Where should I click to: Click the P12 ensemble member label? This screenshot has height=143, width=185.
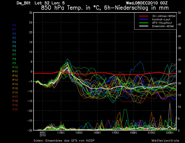15,76
